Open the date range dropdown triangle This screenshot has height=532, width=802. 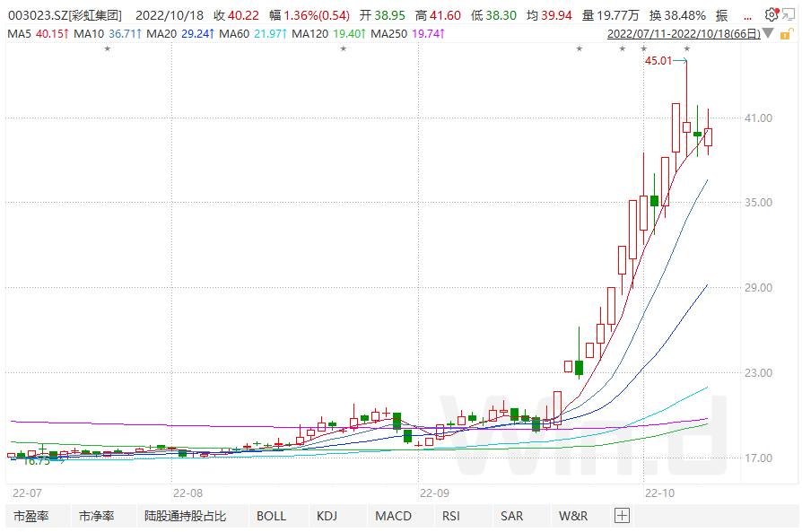[x=768, y=34]
